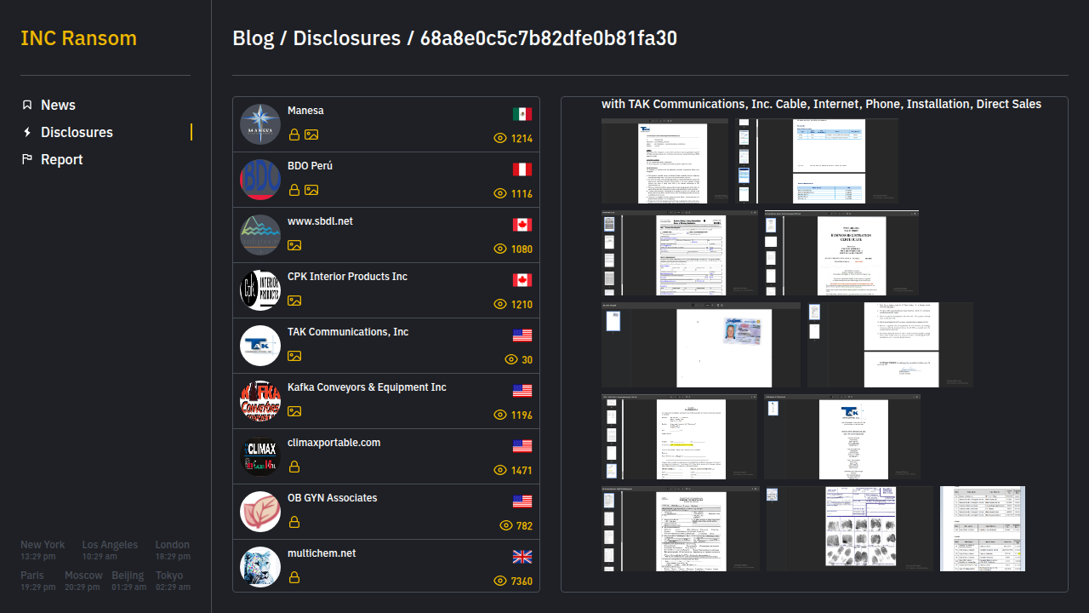Open the Kafka Conveyors & Equipment Inc entry

tap(367, 387)
